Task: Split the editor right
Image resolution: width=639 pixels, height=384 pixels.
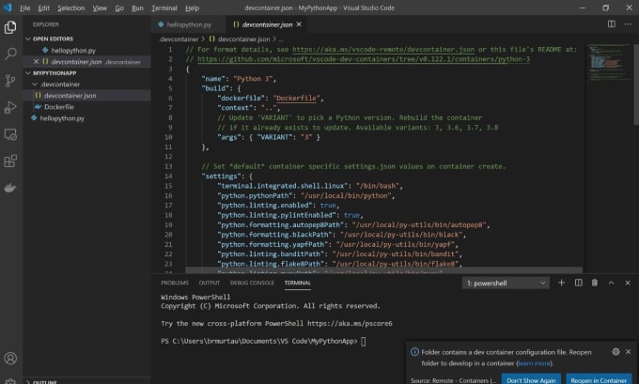Action: pyautogui.click(x=612, y=24)
